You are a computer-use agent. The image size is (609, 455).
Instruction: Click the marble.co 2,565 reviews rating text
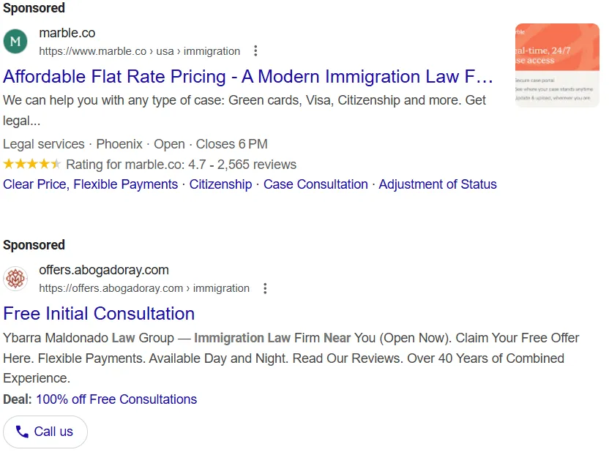pyautogui.click(x=182, y=164)
